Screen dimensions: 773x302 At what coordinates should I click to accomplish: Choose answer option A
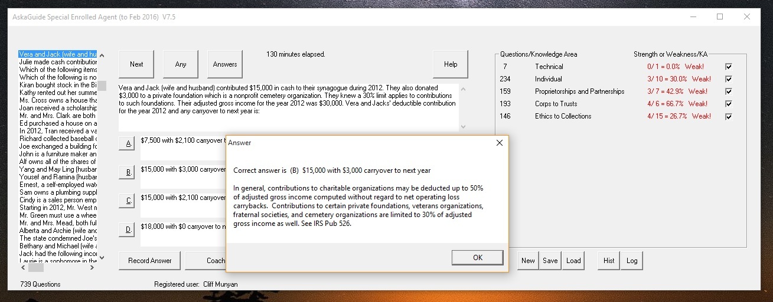coord(128,143)
